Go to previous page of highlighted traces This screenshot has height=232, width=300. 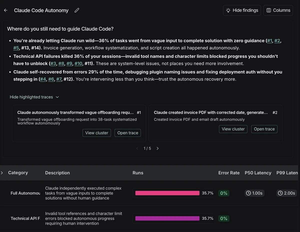click(x=137, y=148)
